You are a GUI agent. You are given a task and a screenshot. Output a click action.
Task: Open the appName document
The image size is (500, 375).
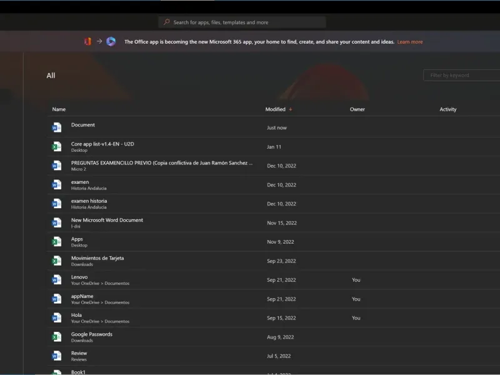pyautogui.click(x=82, y=296)
